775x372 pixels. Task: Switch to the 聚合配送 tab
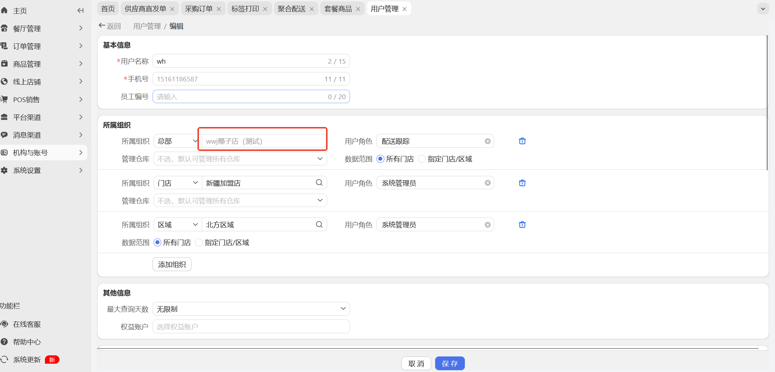point(292,9)
